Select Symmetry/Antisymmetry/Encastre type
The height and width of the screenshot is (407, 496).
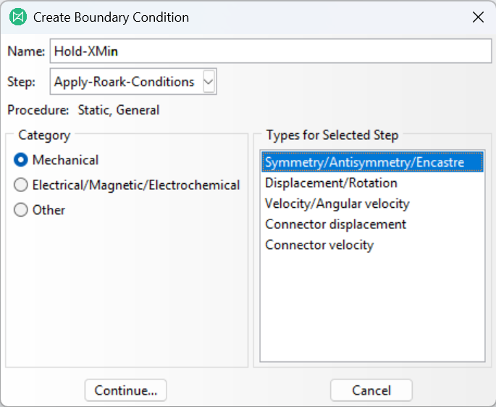click(x=373, y=162)
